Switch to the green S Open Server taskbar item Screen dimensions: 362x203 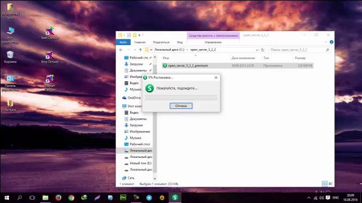coord(175,198)
